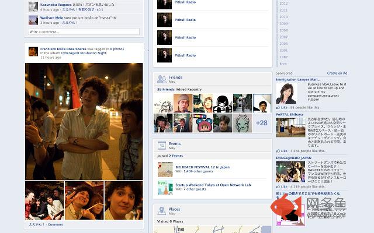The width and height of the screenshot is (374, 233).
Task: Click the Places map pin icon
Action: tap(162, 211)
